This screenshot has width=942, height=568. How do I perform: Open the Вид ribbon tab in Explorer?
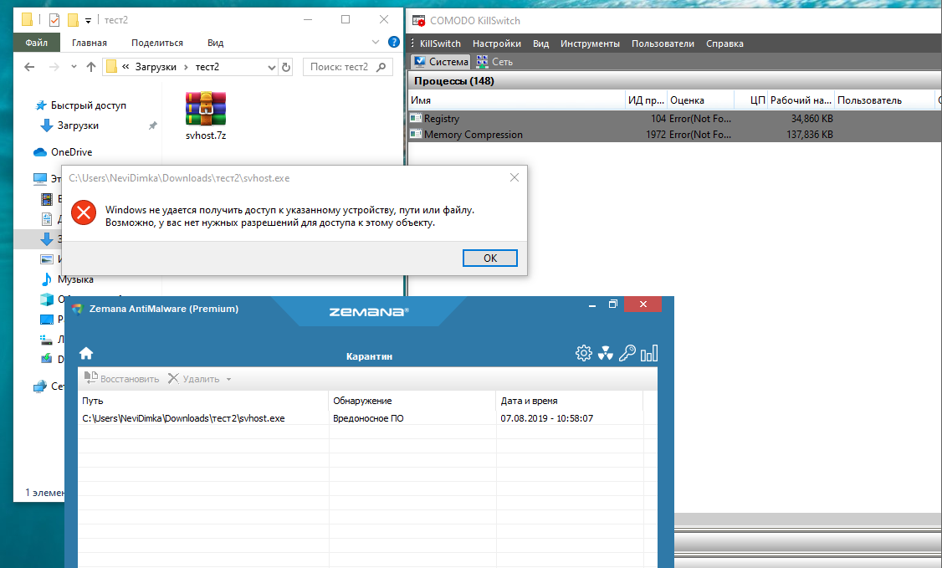[216, 43]
